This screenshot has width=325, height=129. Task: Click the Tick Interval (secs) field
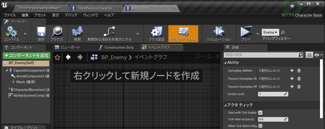(x=273, y=119)
